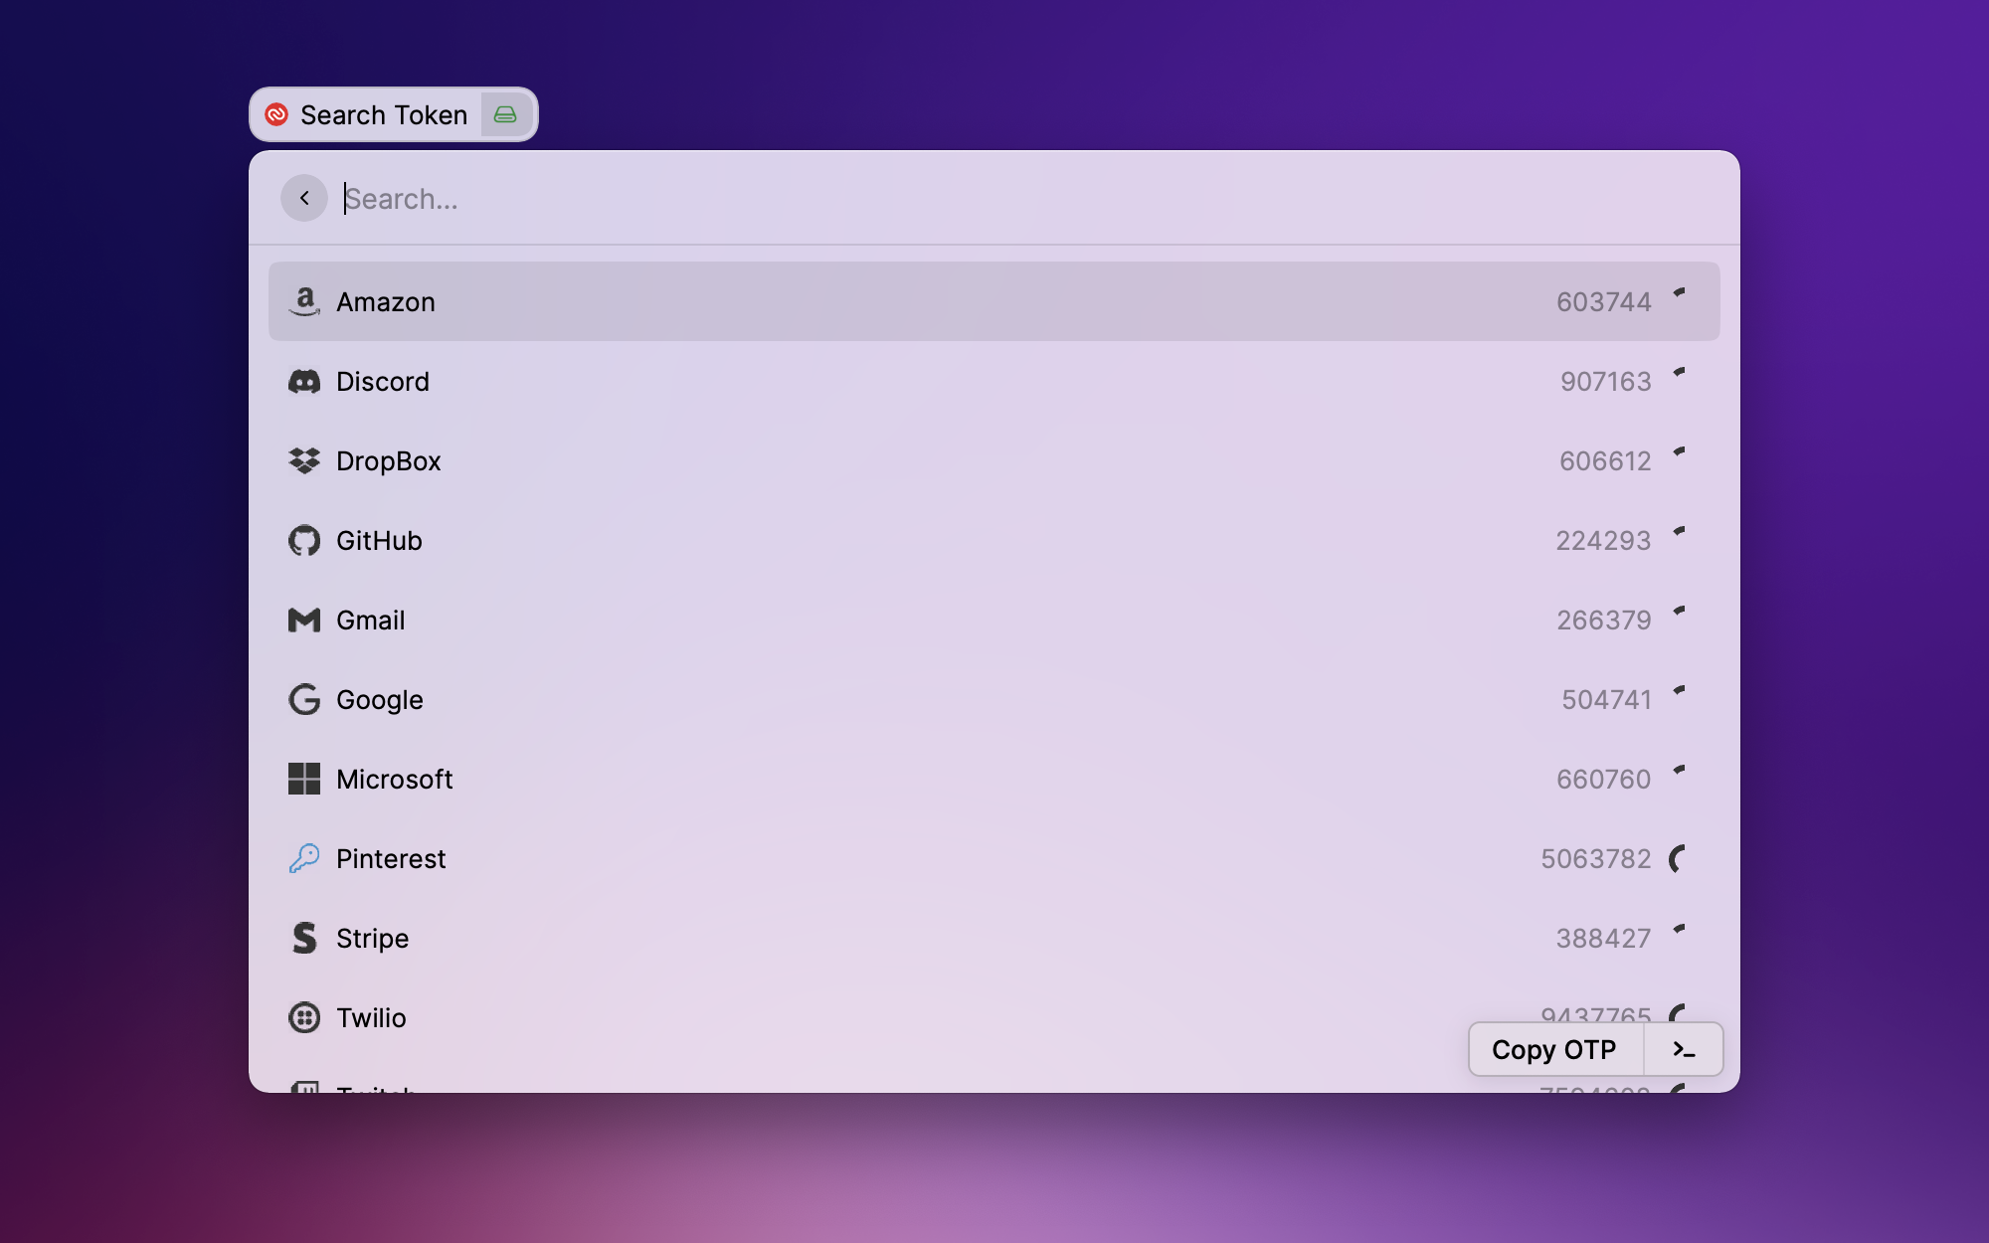Click the green drive icon beside Search Token
1989x1243 pixels.
(x=505, y=114)
